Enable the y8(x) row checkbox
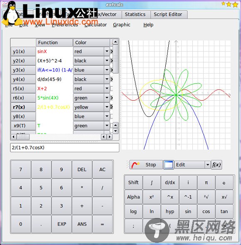The width and height of the screenshot is (241, 245). click(111, 116)
